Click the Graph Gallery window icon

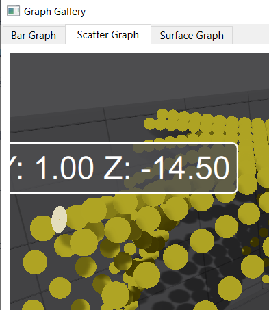(13, 11)
